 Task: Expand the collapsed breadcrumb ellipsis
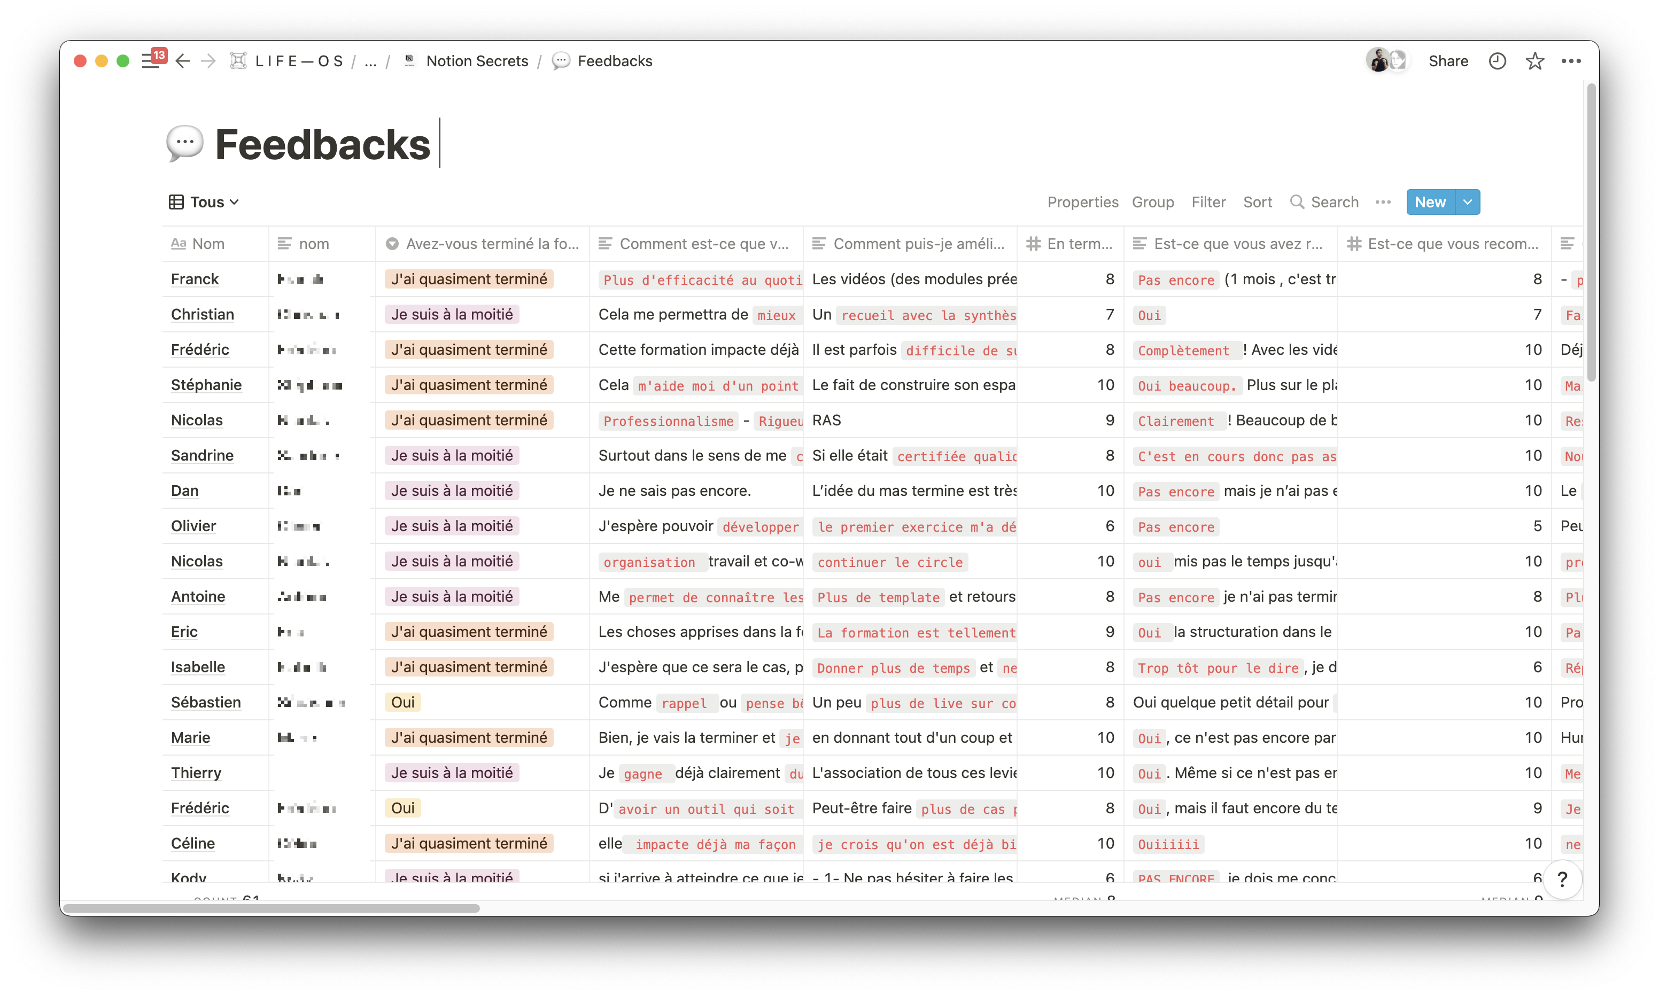[x=370, y=61]
